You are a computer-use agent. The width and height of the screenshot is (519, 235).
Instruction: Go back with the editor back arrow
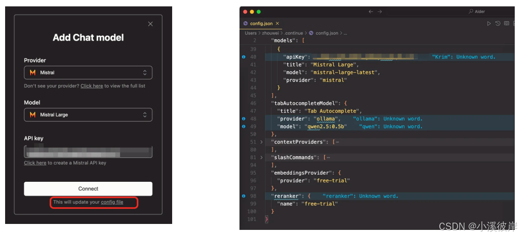[371, 11]
